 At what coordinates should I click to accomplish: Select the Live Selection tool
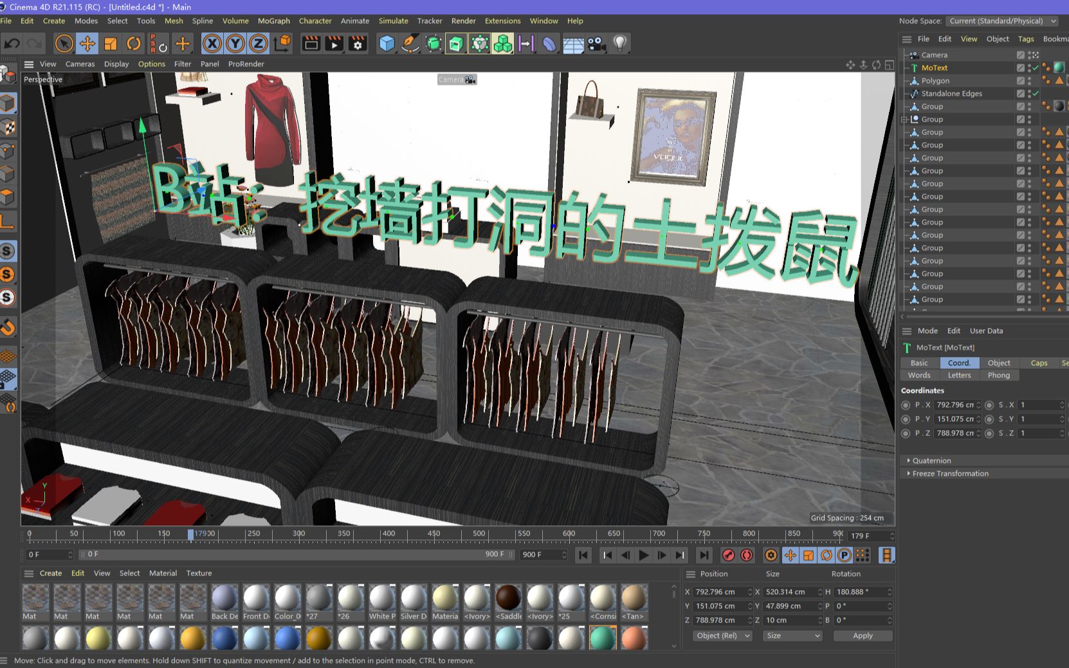64,43
